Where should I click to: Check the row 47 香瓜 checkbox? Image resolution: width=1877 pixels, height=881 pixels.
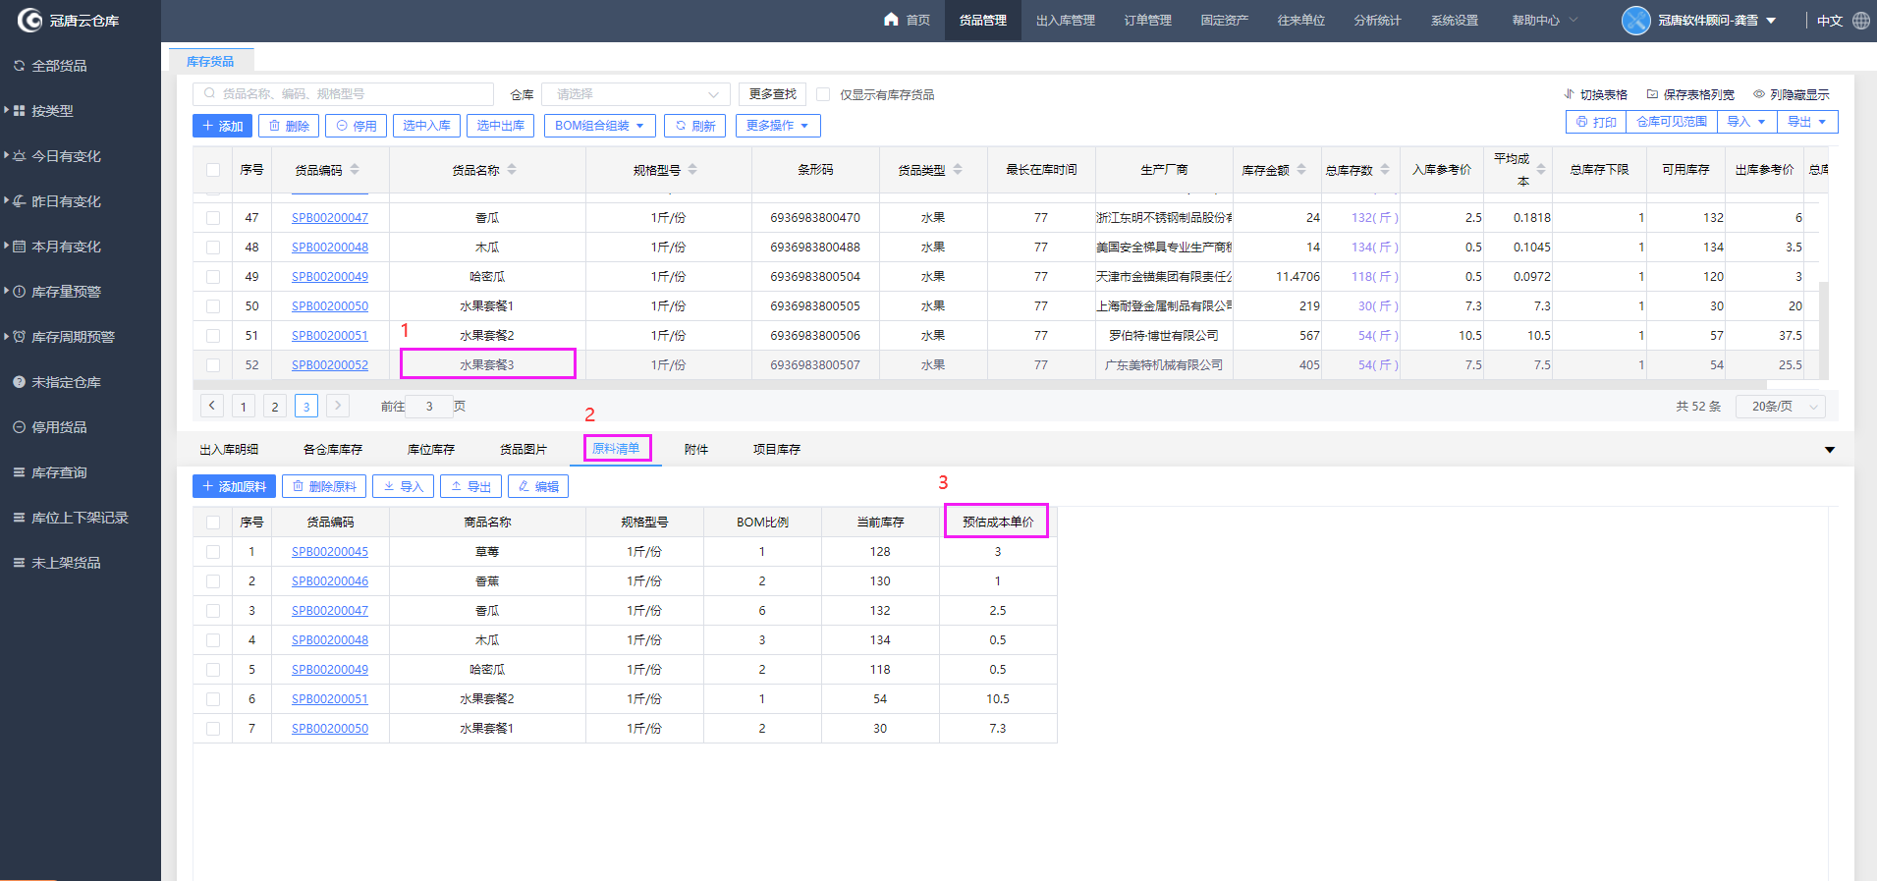[213, 218]
